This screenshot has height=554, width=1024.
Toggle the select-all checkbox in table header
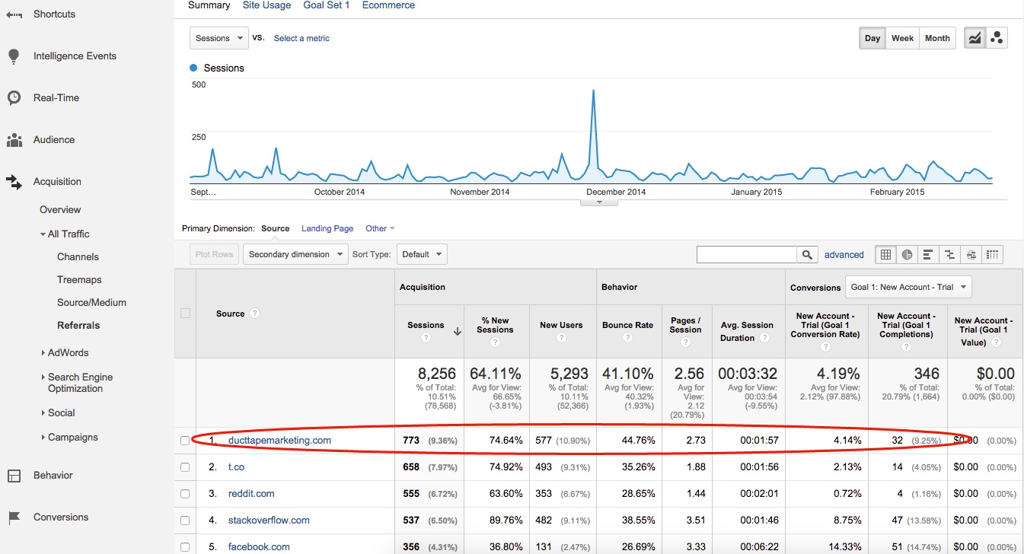184,314
